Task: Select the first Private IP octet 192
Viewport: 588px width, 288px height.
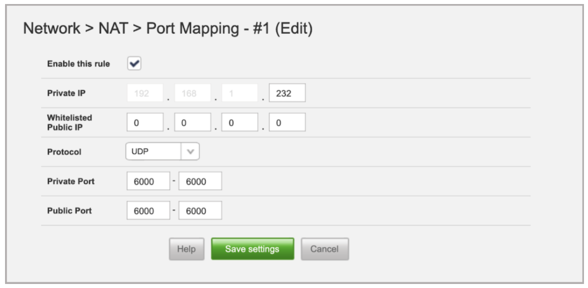Action: click(x=145, y=93)
